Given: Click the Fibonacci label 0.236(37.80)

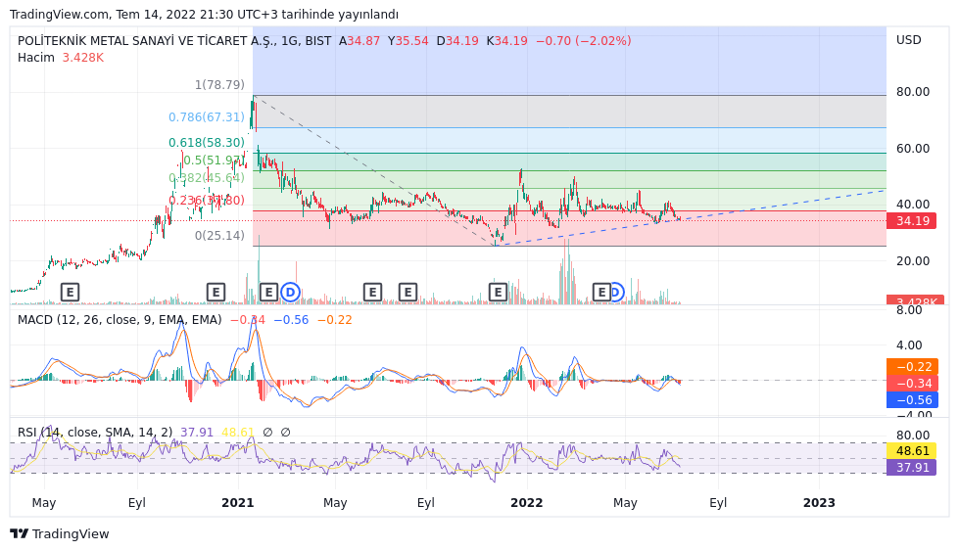Looking at the screenshot, I should click(207, 201).
